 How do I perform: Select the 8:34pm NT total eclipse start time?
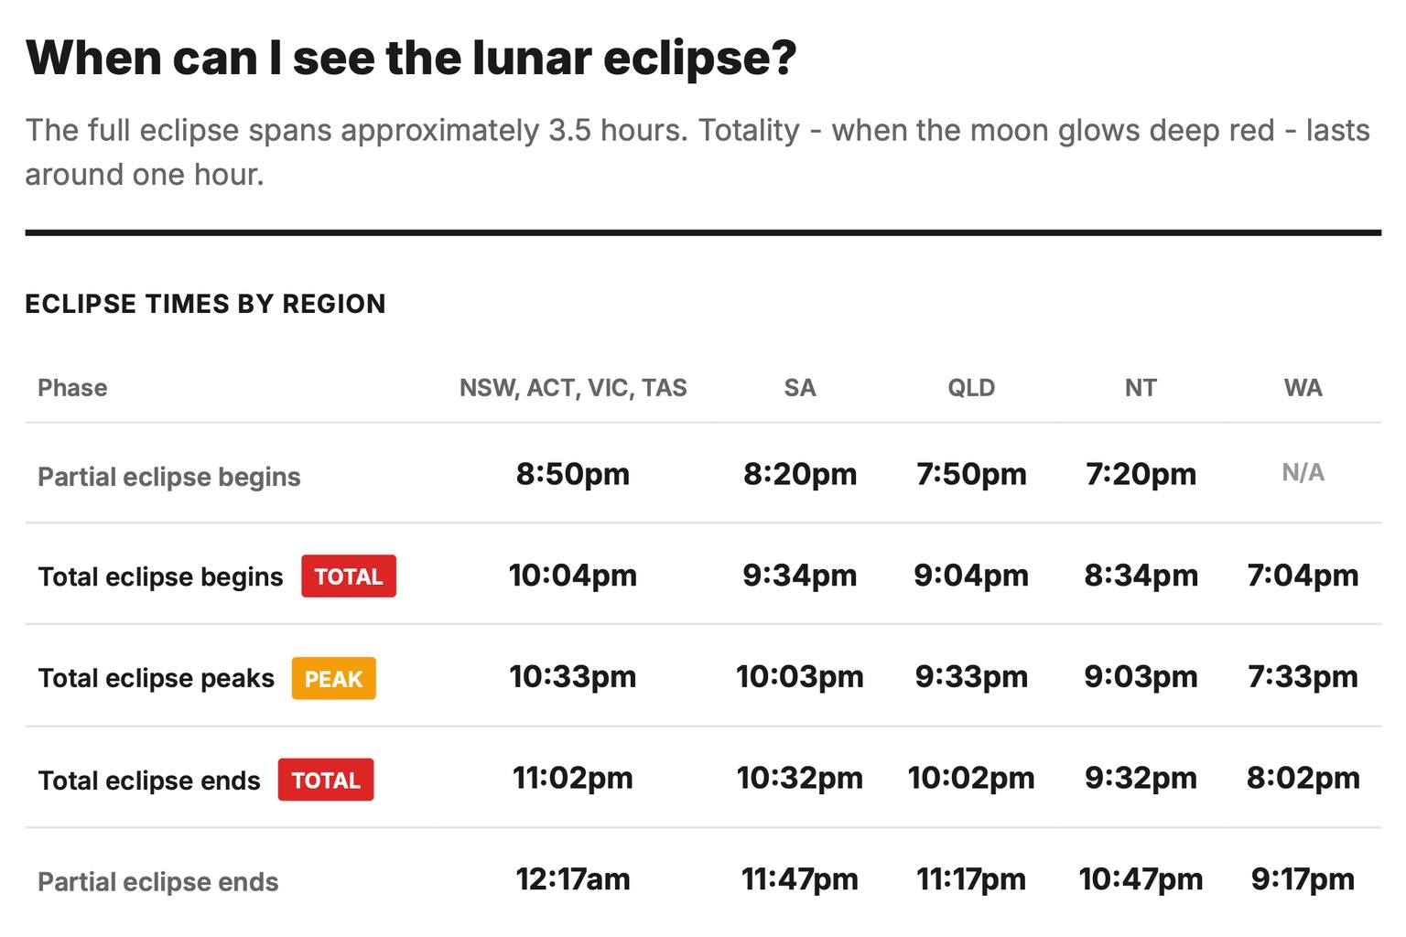click(x=1141, y=576)
